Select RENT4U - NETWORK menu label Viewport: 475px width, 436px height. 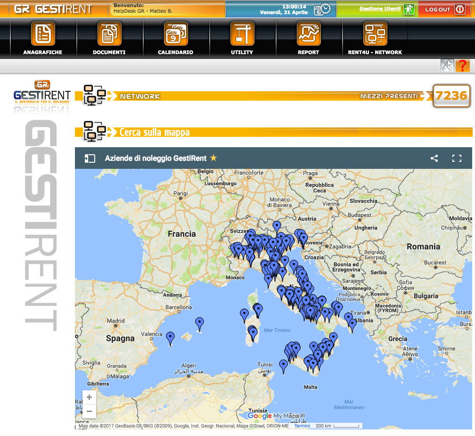click(375, 52)
